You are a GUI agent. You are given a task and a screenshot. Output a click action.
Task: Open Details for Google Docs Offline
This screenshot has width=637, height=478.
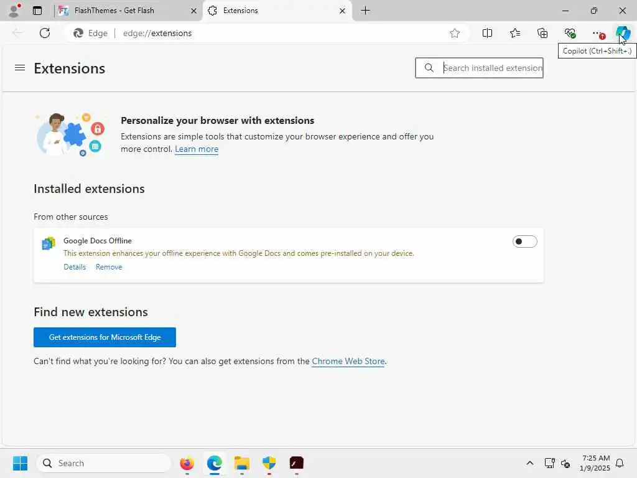[x=75, y=267]
